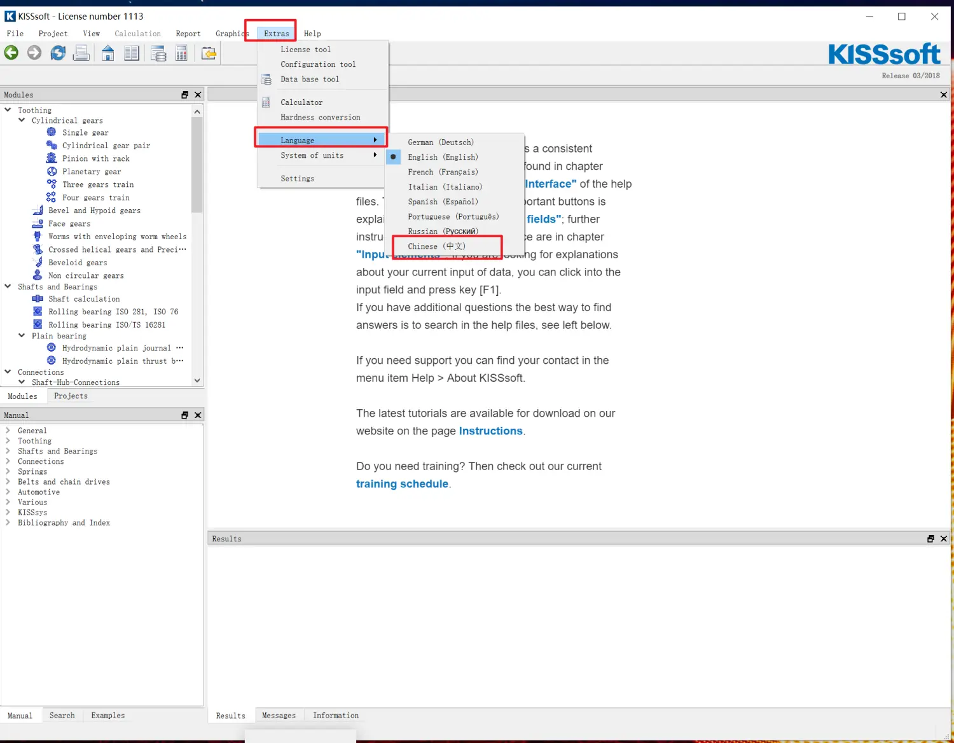The height and width of the screenshot is (743, 954).
Task: Expand KISSsys in Manual tree
Action: coord(8,512)
